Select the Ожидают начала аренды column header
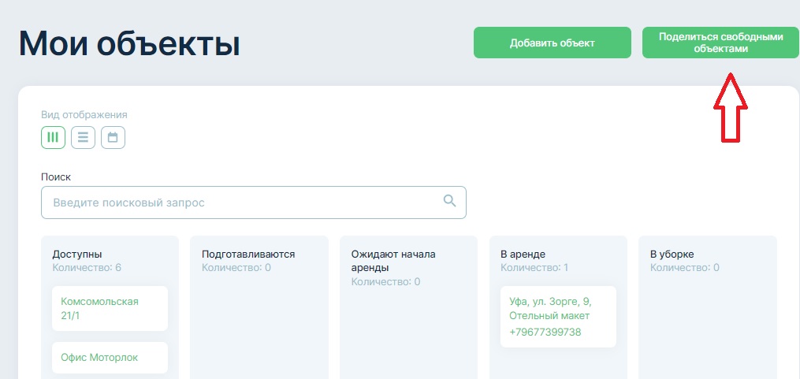The height and width of the screenshot is (379, 800). tap(393, 260)
